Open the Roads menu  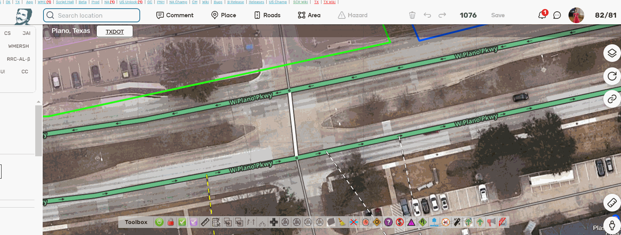(x=267, y=15)
